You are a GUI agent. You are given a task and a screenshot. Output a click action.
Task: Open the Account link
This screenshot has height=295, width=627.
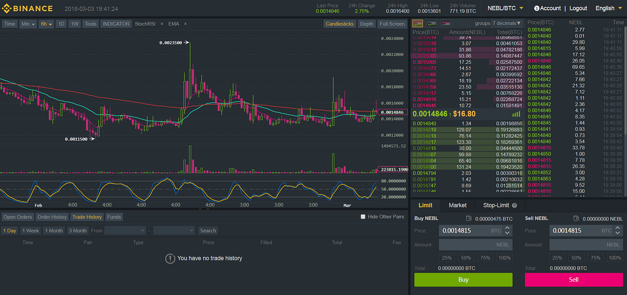(548, 8)
